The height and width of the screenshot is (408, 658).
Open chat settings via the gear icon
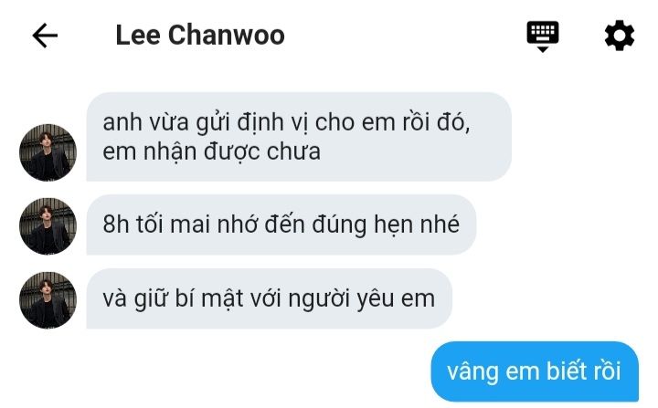point(620,36)
